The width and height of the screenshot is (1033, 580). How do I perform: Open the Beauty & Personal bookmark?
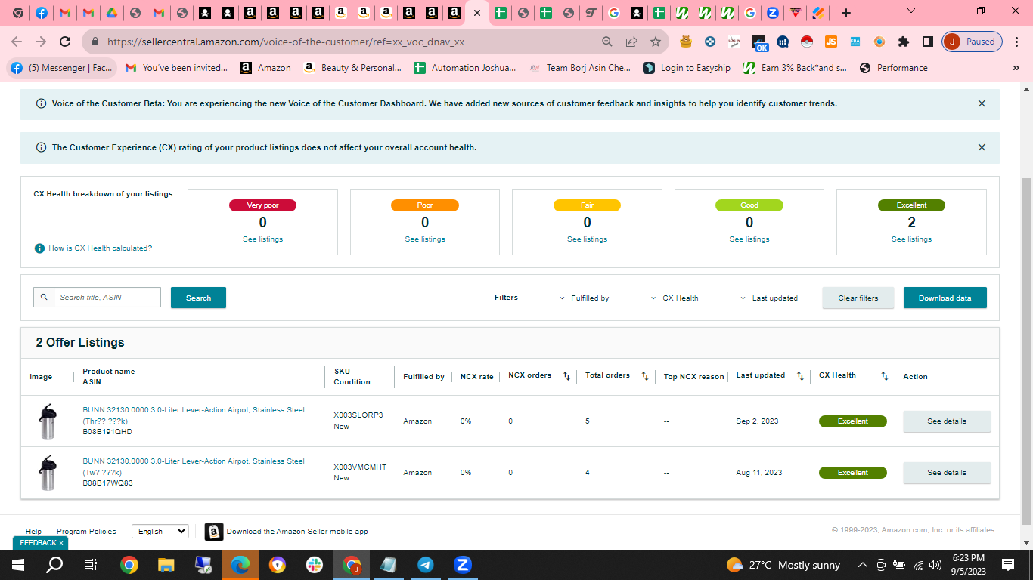(x=352, y=68)
